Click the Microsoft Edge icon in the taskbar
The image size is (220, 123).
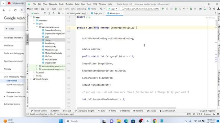click(x=126, y=121)
